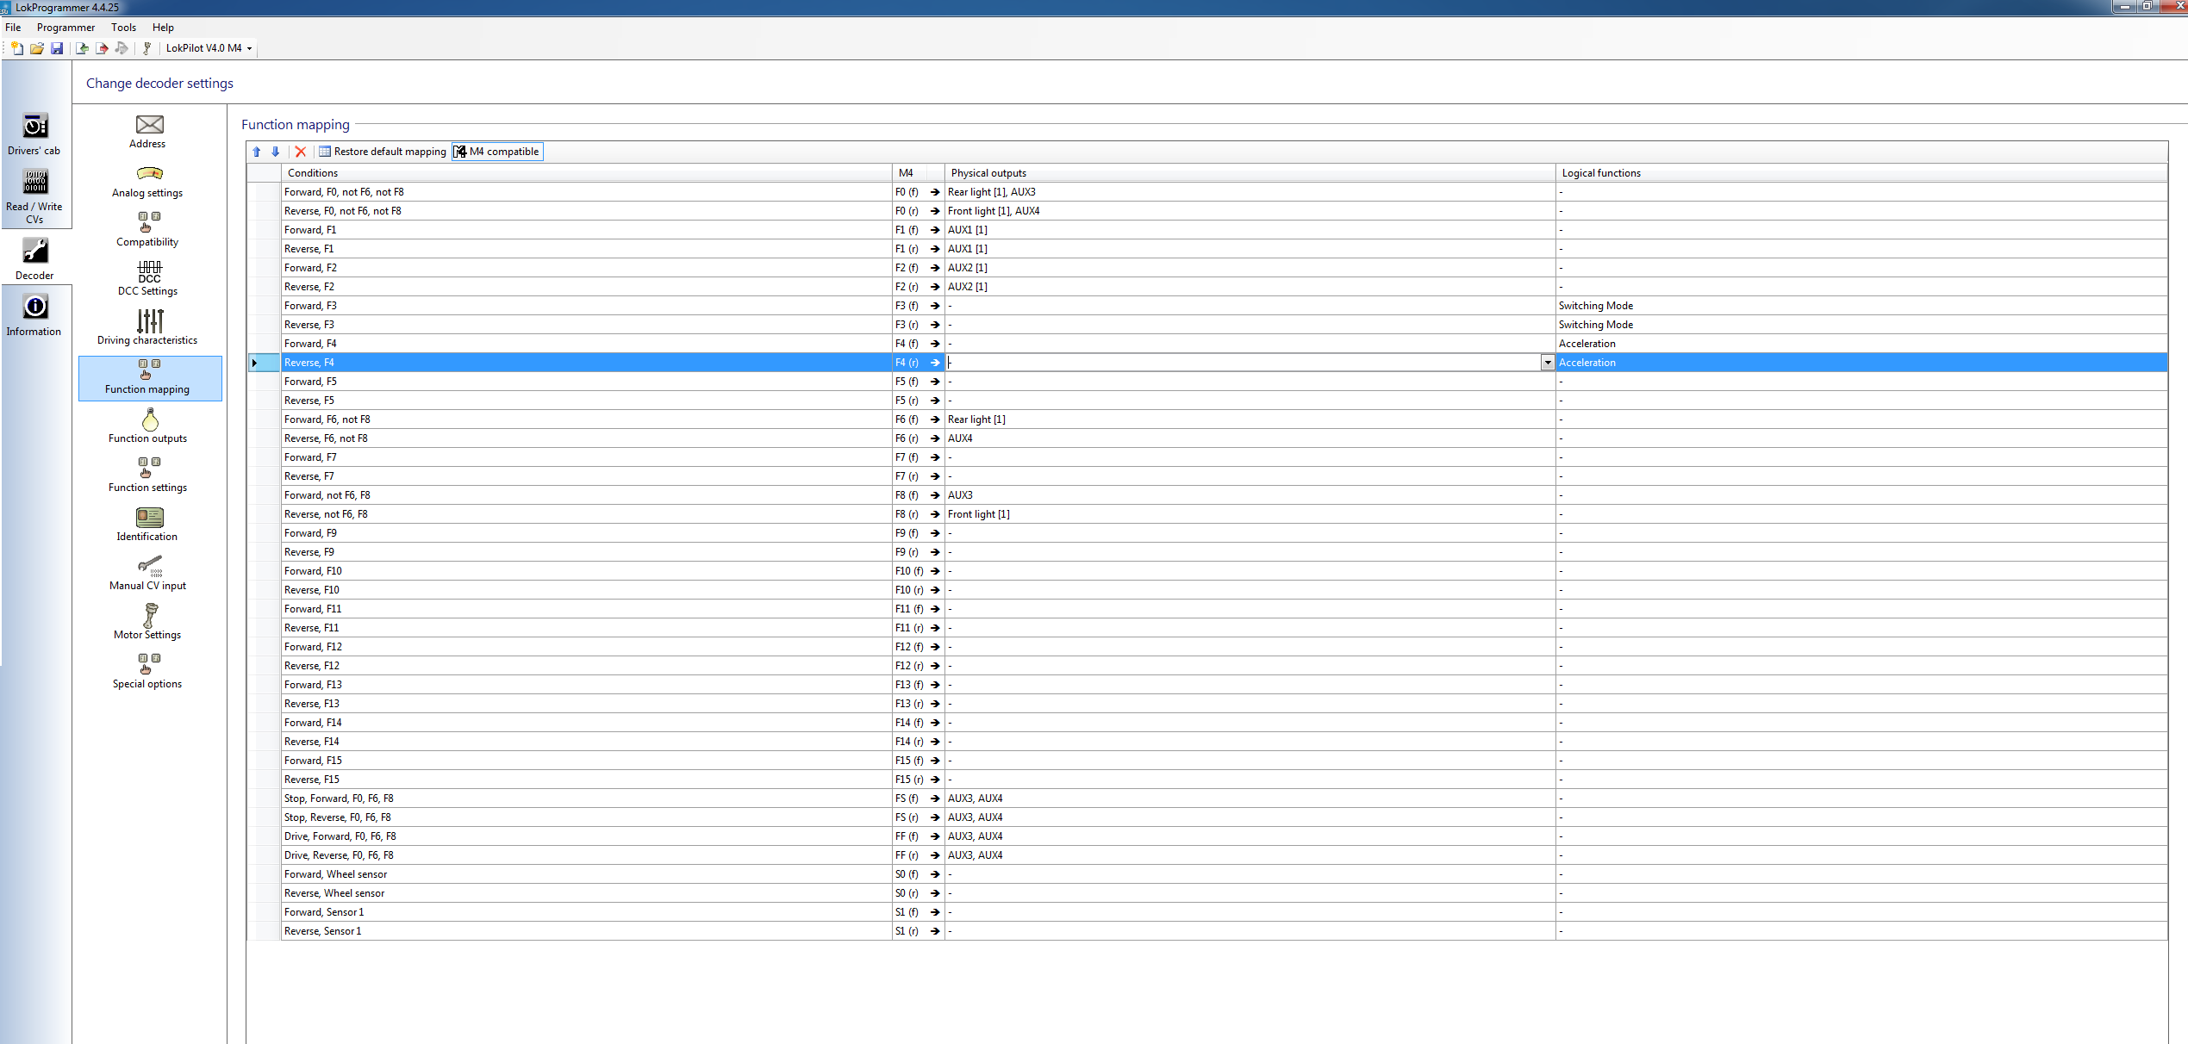Screen dimensions: 2188x1044
Task: Open the Function outputs page
Action: pyautogui.click(x=148, y=426)
